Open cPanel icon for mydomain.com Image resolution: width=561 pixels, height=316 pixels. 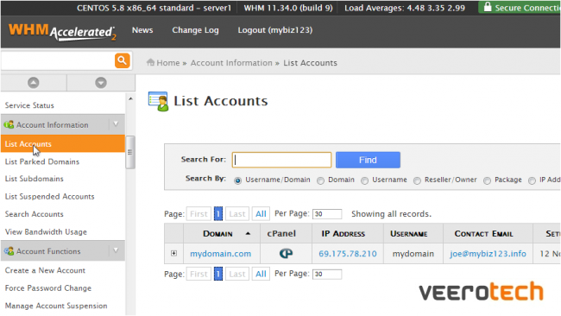tap(286, 253)
